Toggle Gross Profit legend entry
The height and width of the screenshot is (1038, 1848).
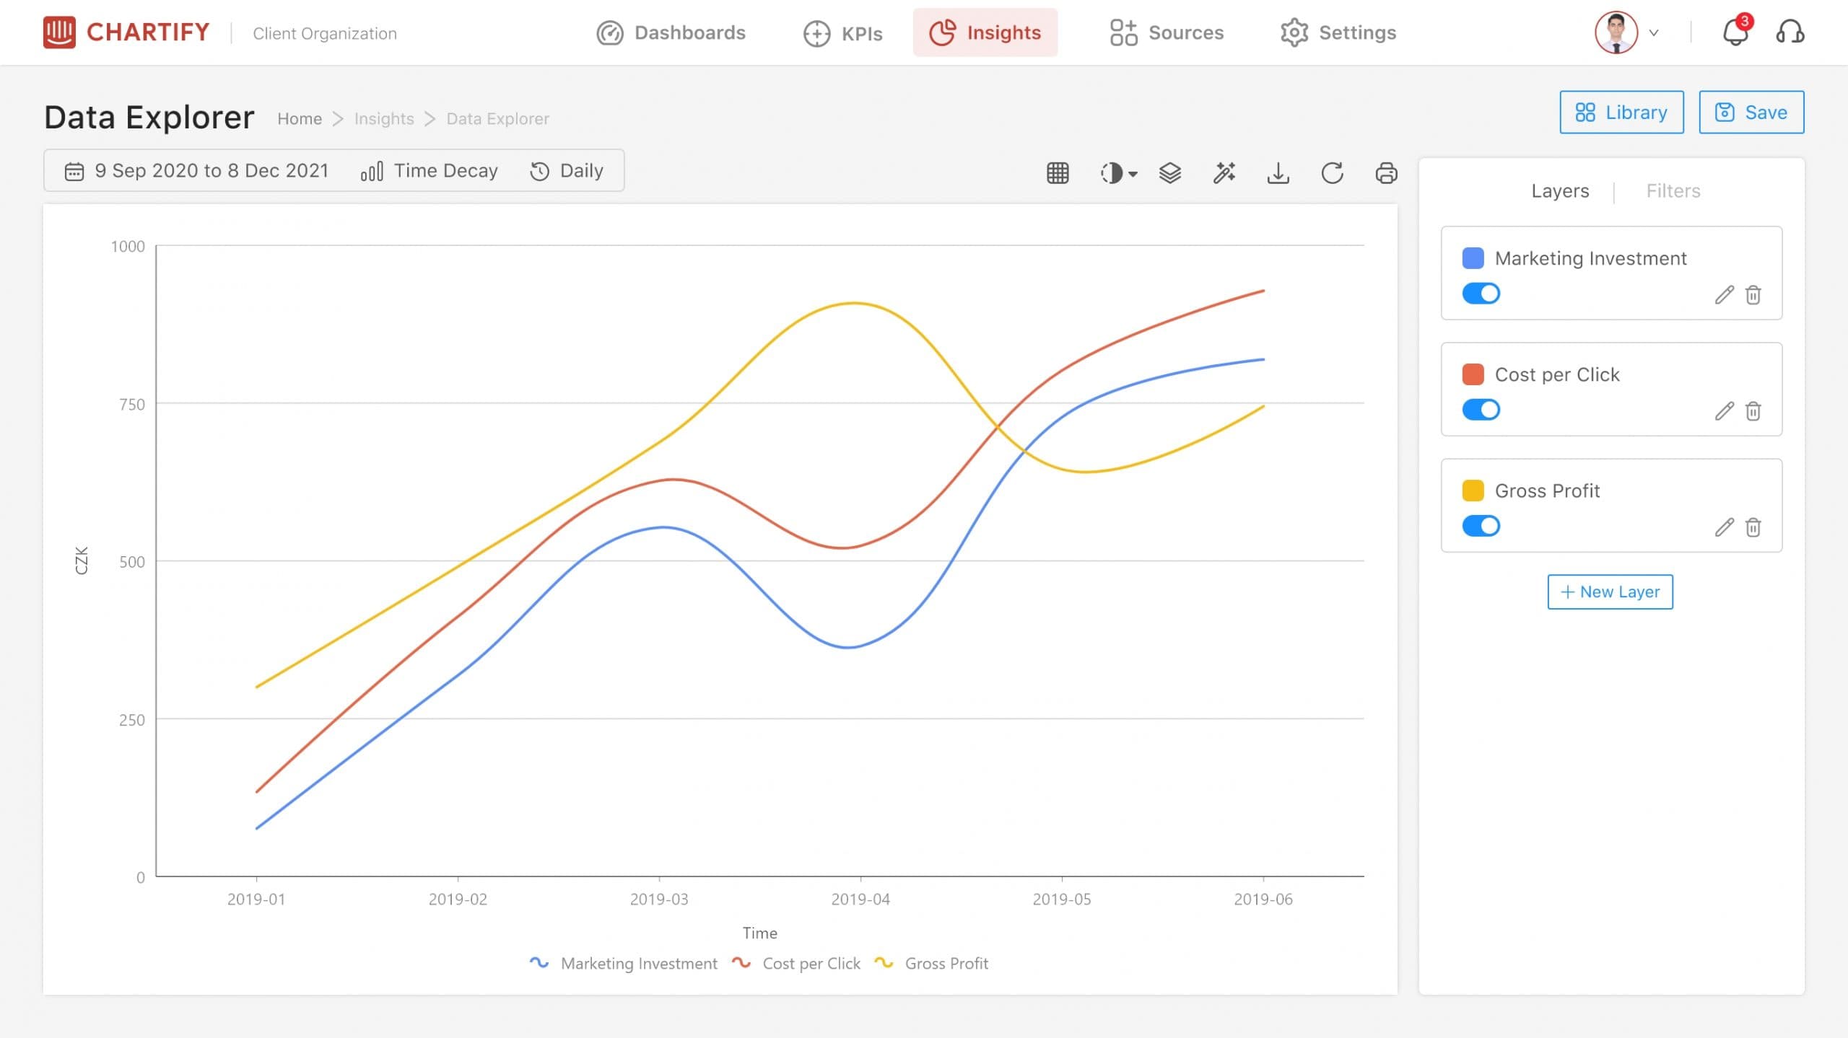pos(931,964)
